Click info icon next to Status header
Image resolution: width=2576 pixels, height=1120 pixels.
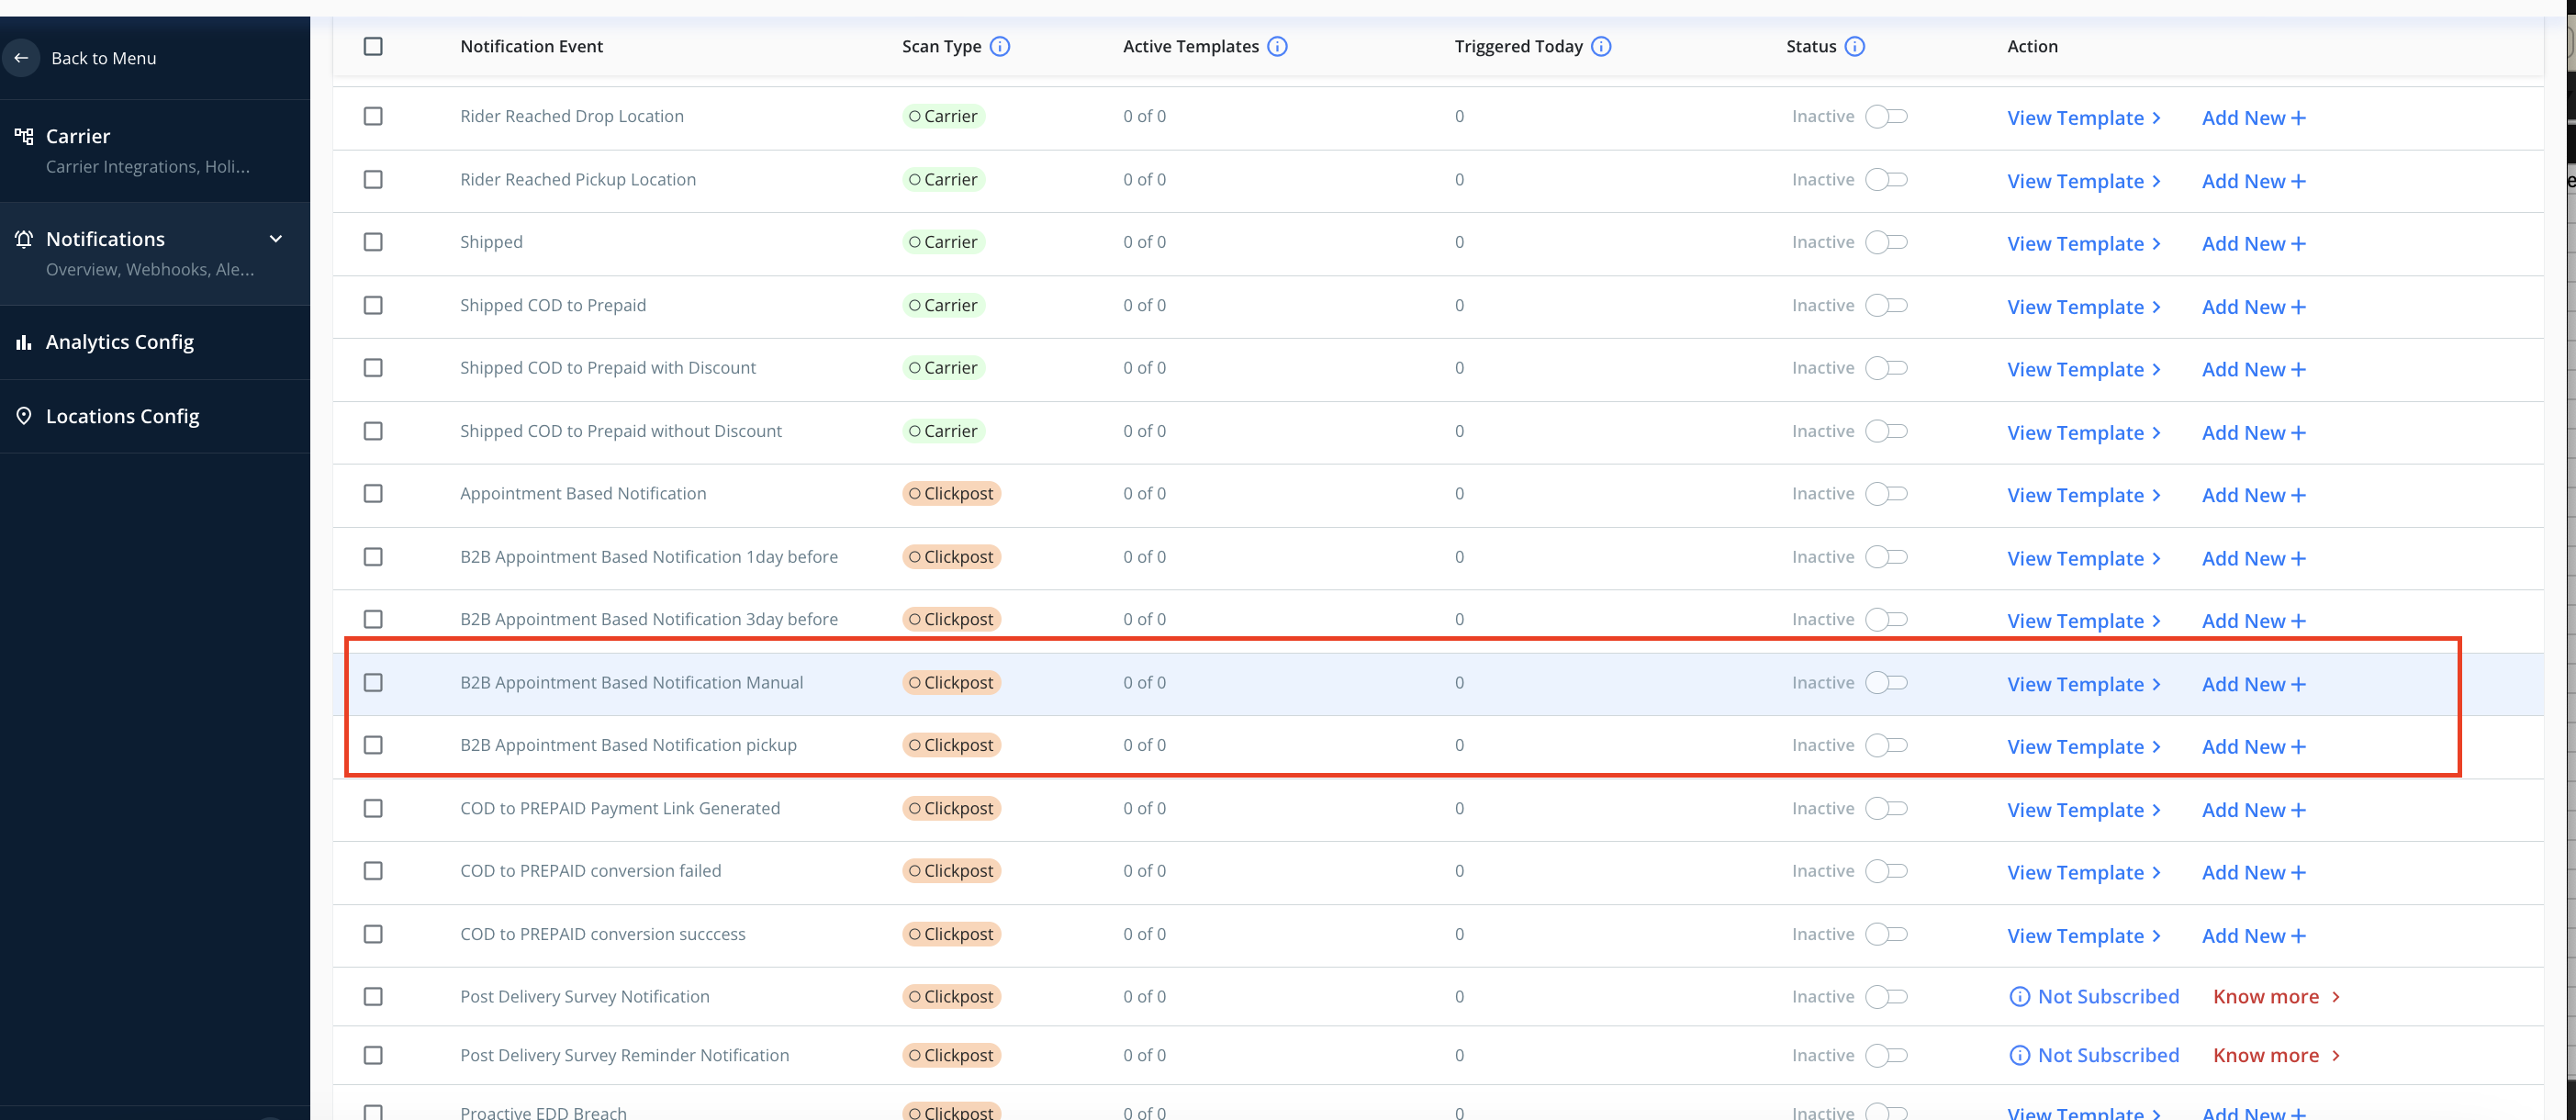pyautogui.click(x=1854, y=46)
